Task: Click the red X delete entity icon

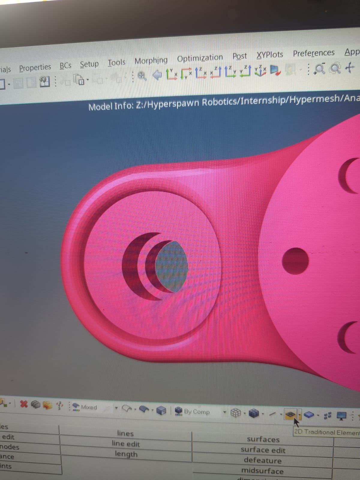Action: [24, 404]
